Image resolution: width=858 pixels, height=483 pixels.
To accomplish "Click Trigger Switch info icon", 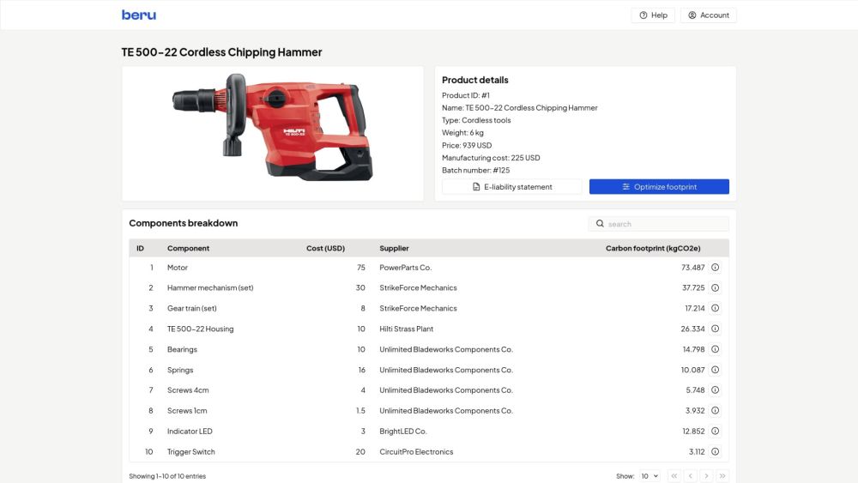I will [715, 452].
